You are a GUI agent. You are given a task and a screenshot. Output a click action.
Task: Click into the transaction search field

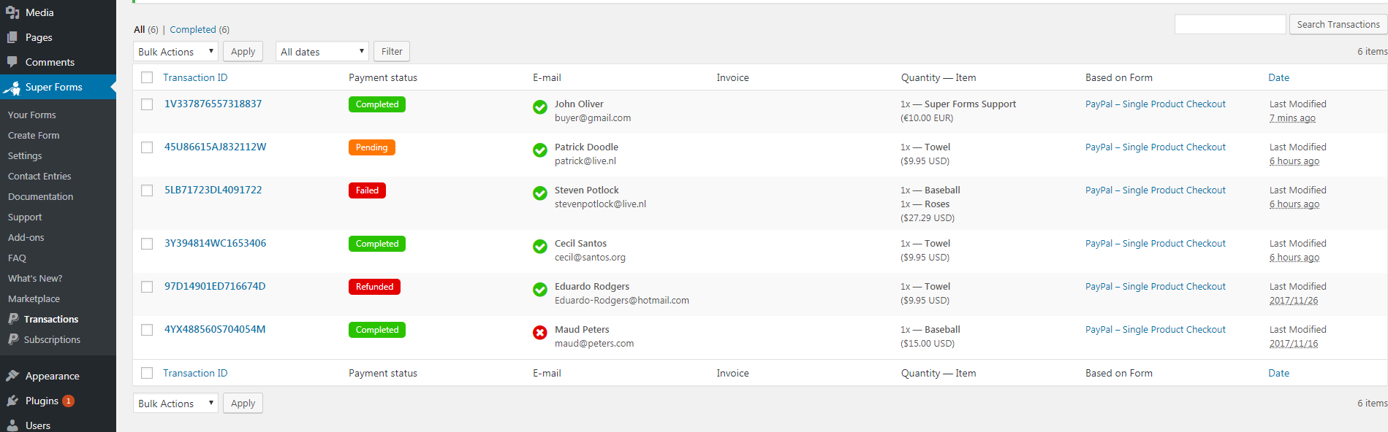pyautogui.click(x=1229, y=24)
